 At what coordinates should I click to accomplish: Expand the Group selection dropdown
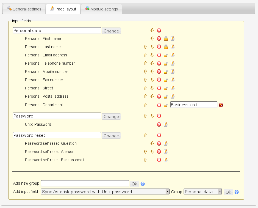[x=203, y=192]
